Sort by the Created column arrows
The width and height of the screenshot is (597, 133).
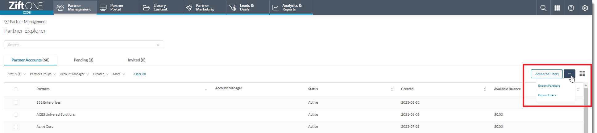coord(485,89)
